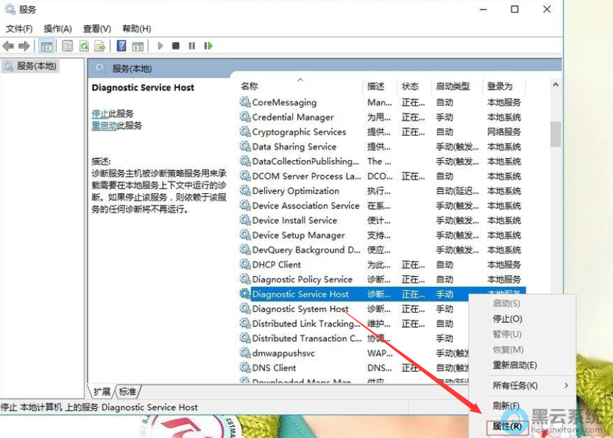
Task: Toggle the console tree pane icon
Action: (46, 46)
